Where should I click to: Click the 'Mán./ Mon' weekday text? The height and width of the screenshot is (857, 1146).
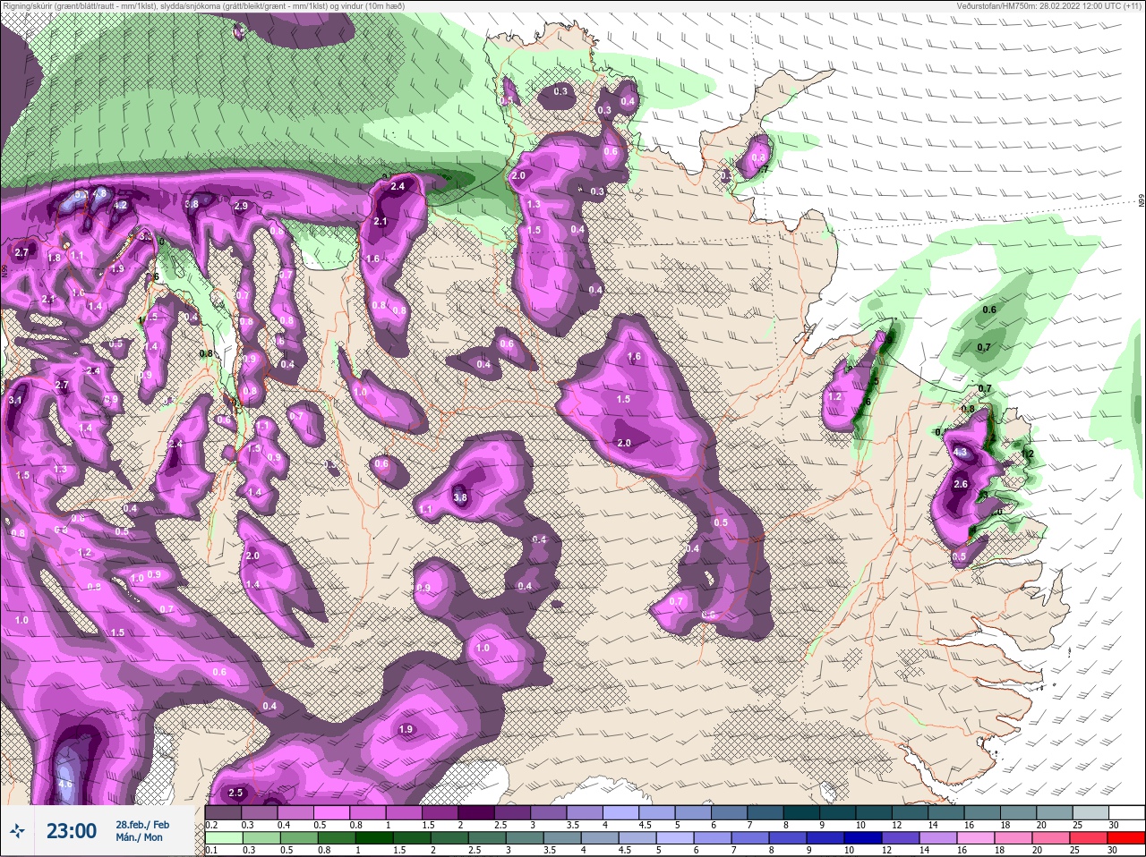(x=139, y=837)
